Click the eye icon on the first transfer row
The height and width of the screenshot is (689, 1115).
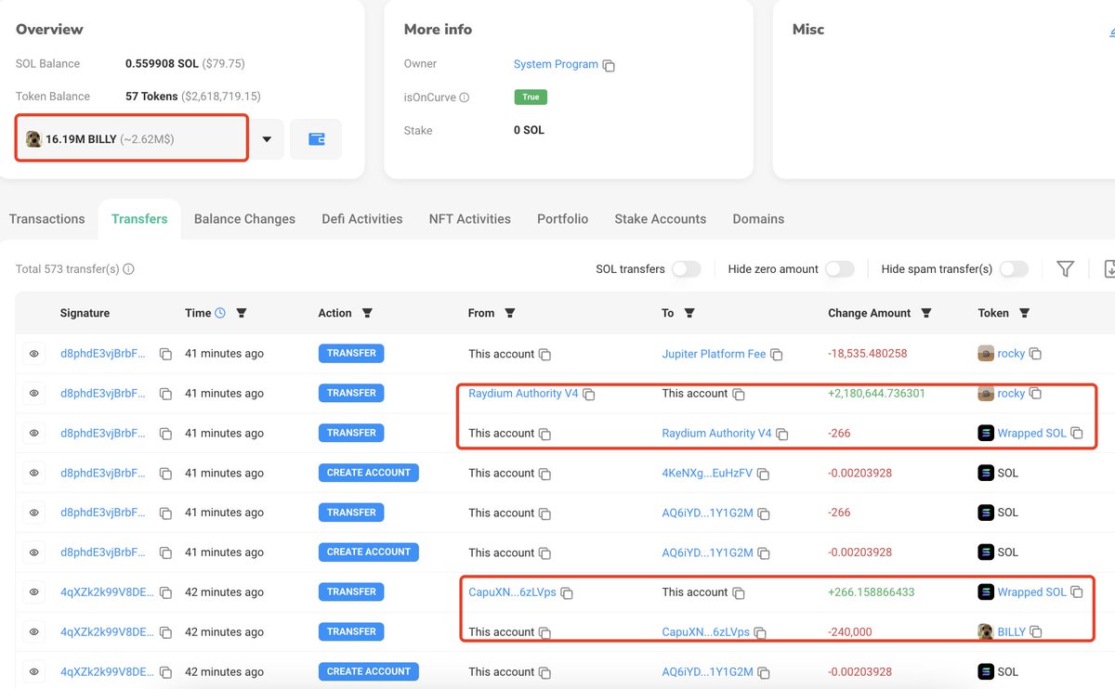click(x=34, y=353)
